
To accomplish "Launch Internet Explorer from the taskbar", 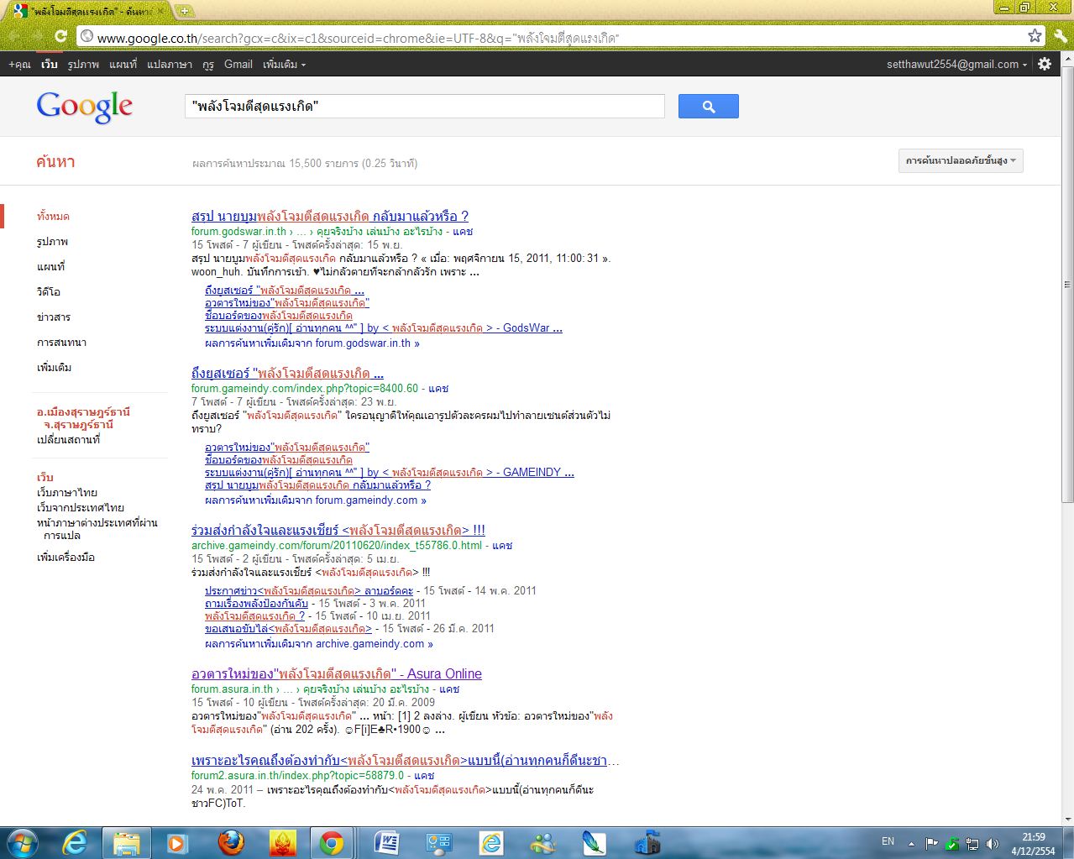I will tap(75, 843).
